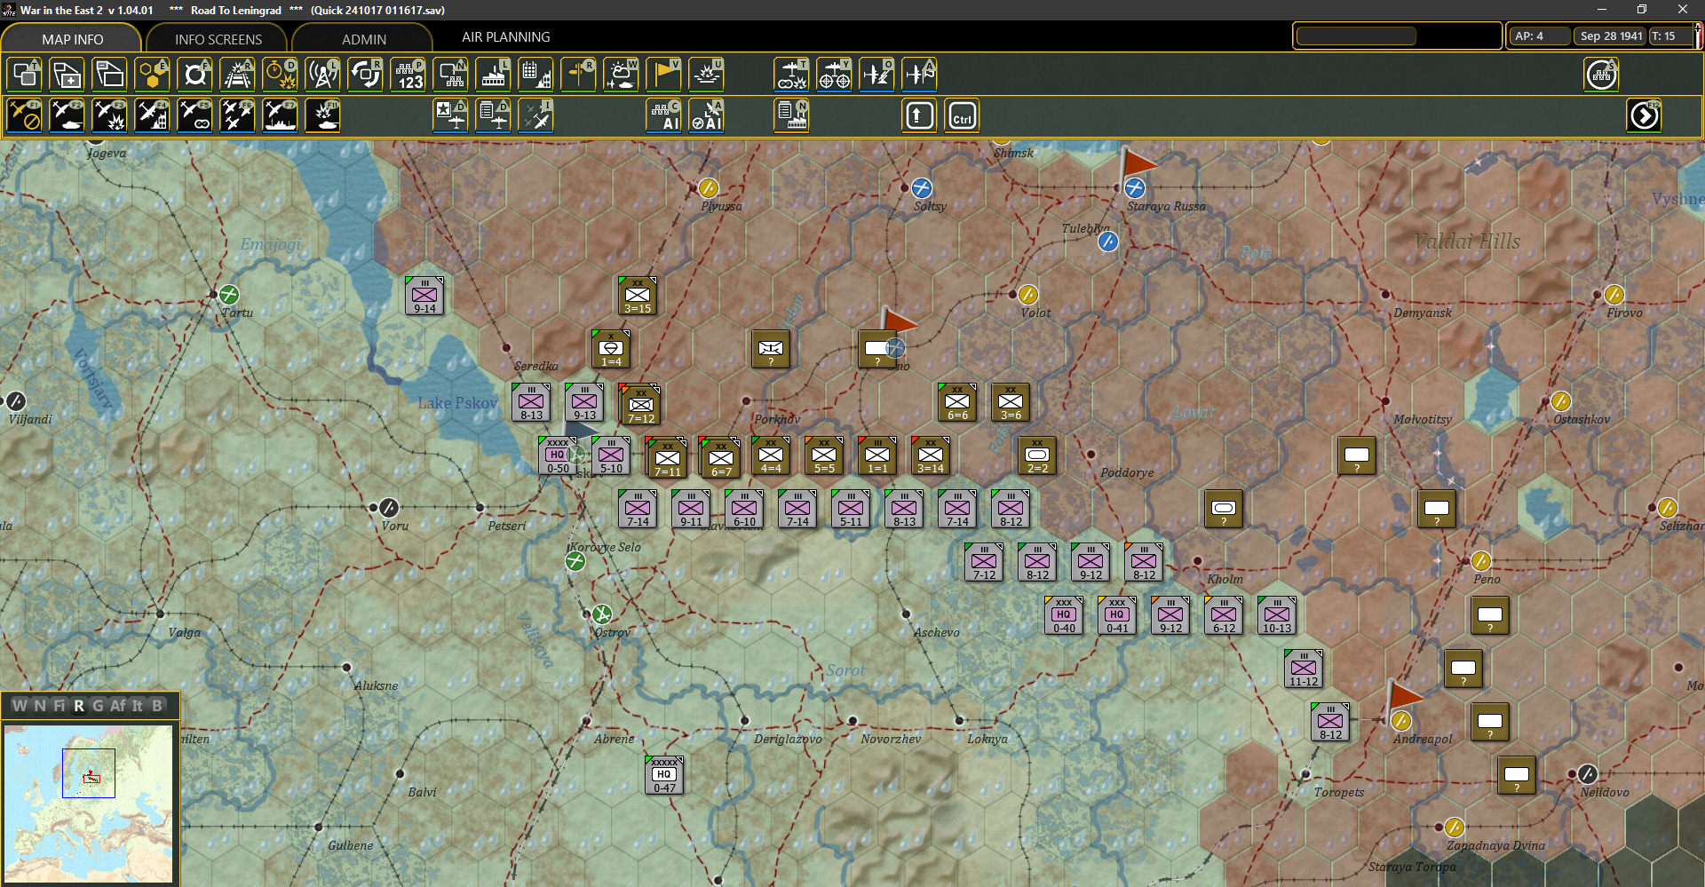This screenshot has height=887, width=1705.
Task: Select F4 bomb city aircraft icon
Action: 153,115
